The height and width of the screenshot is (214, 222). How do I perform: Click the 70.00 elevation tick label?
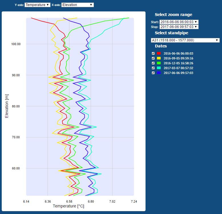pyautogui.click(x=16, y=137)
